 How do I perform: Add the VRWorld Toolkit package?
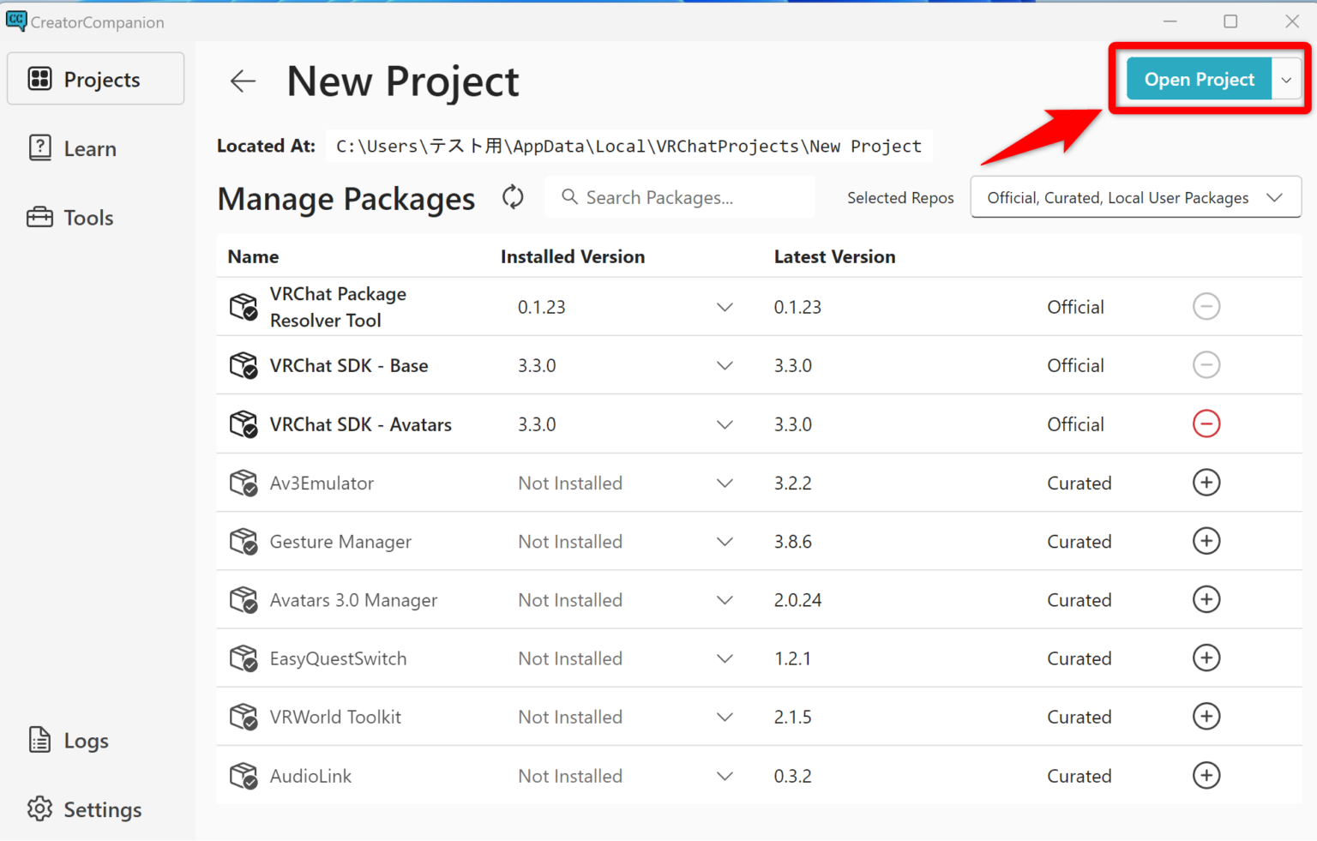tap(1206, 717)
